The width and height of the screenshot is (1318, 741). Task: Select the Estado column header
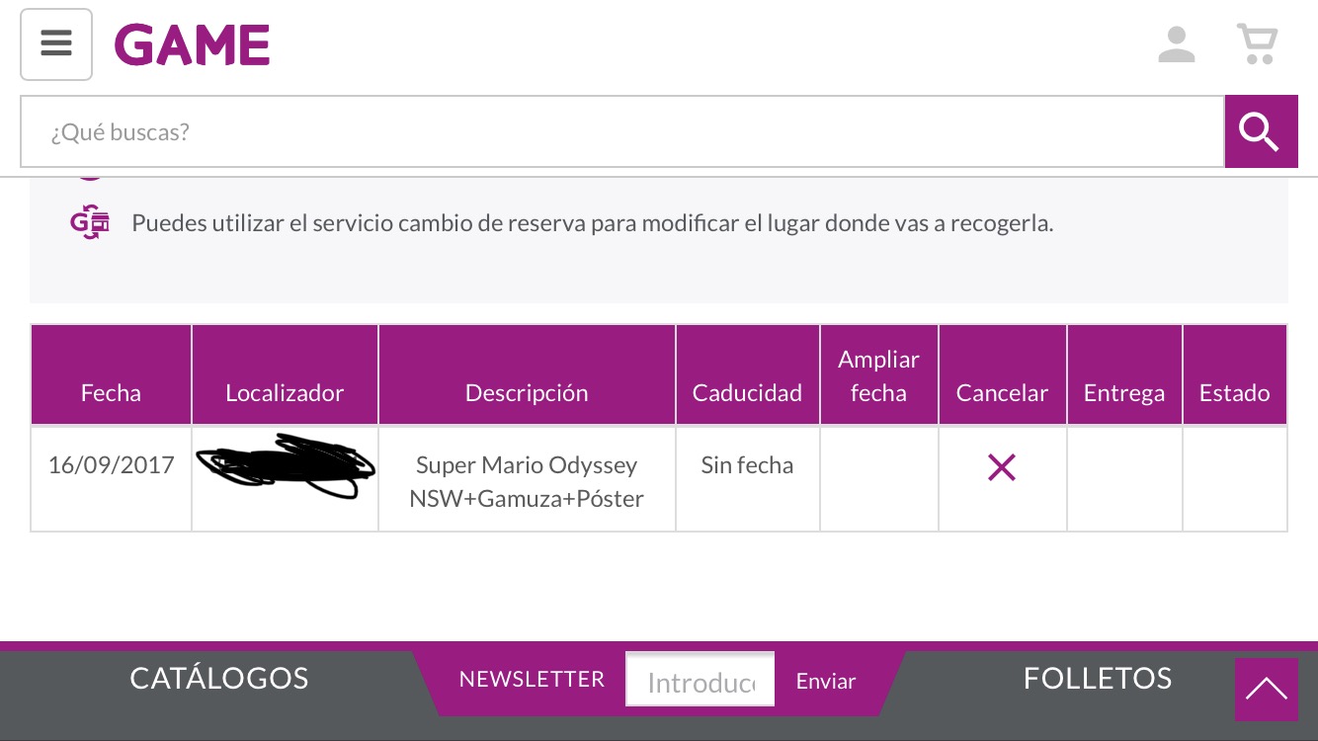tap(1234, 375)
